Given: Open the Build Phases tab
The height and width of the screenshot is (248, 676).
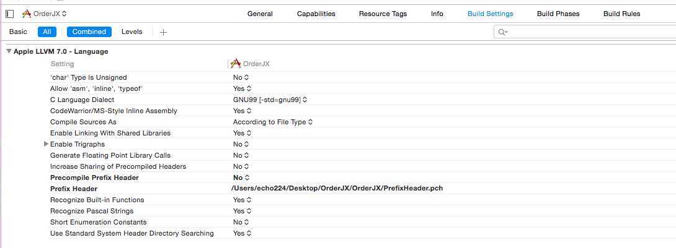Looking at the screenshot, I should coord(558,14).
